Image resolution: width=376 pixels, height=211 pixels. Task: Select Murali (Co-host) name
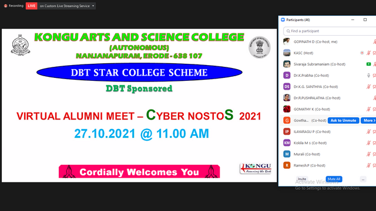point(307,154)
